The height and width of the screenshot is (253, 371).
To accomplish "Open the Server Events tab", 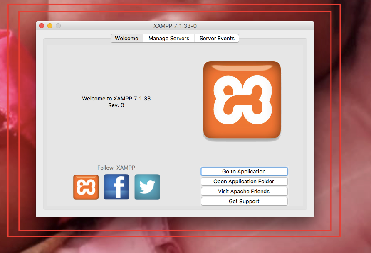I will tap(217, 39).
